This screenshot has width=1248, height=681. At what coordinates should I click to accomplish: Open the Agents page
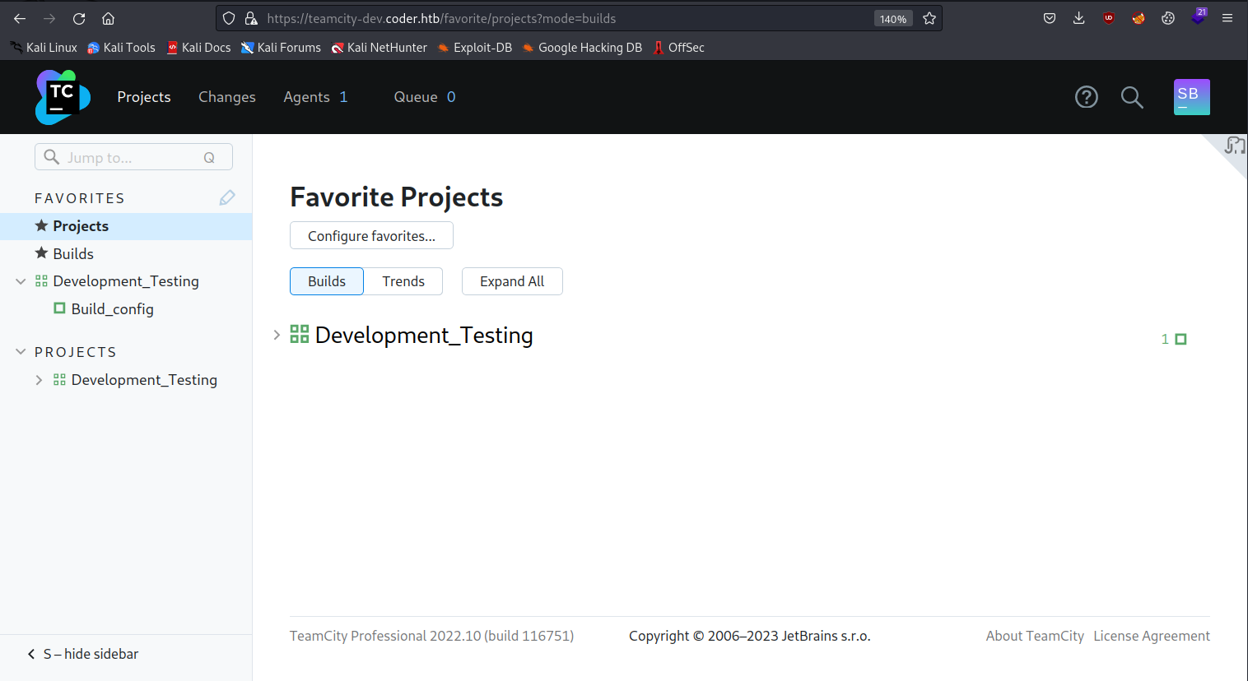[306, 96]
